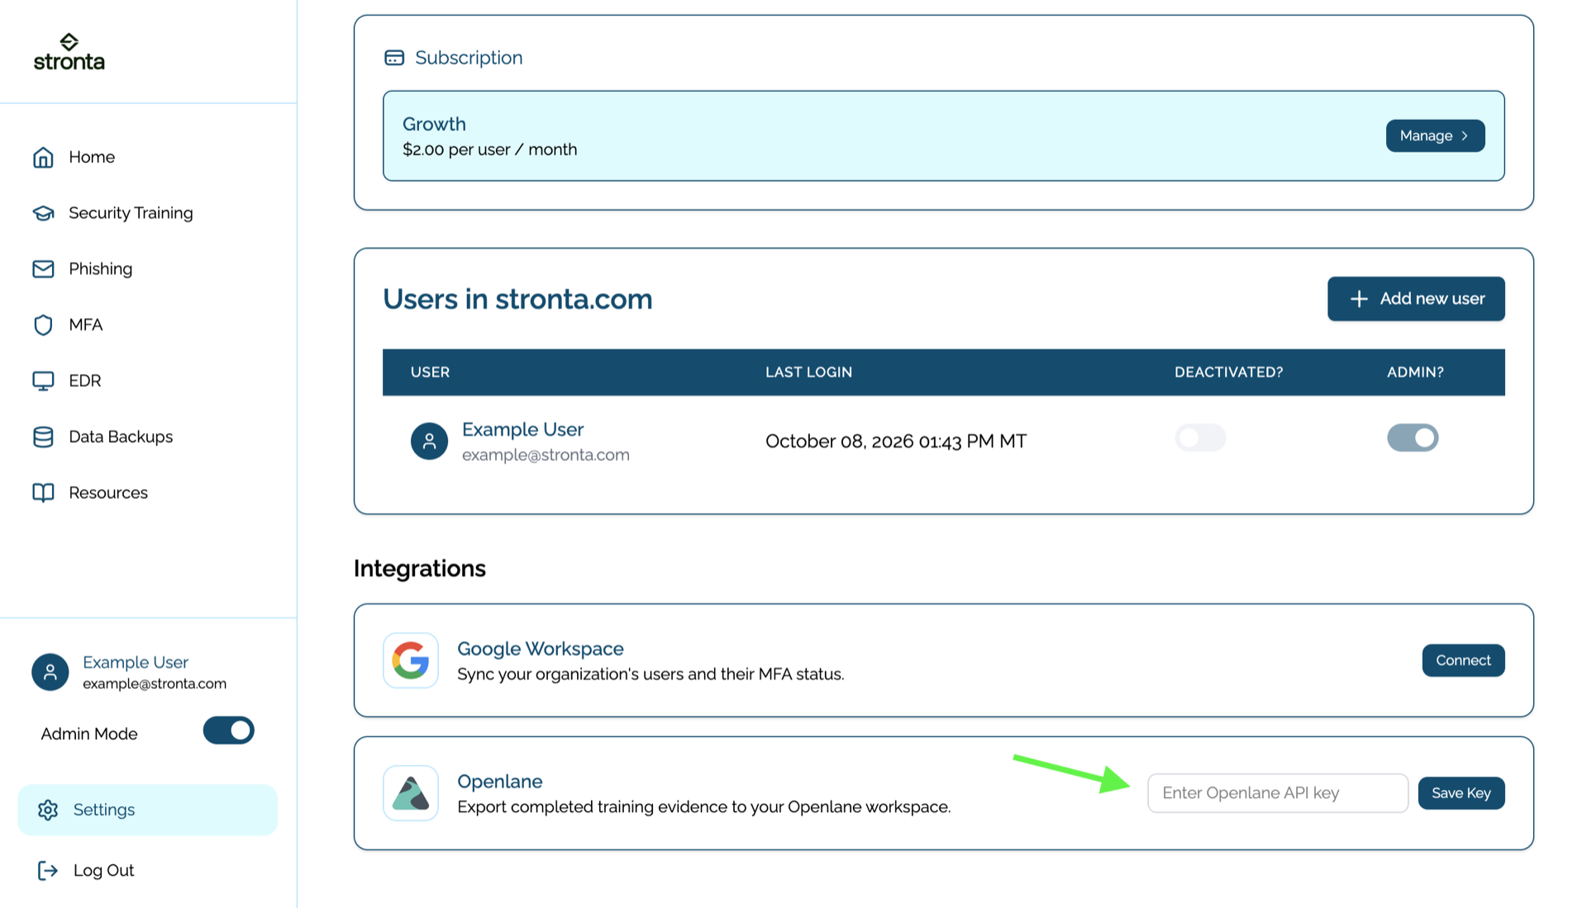Screen dimensions: 1587x908
Task: Click the Stronta logo
Action: click(x=69, y=52)
